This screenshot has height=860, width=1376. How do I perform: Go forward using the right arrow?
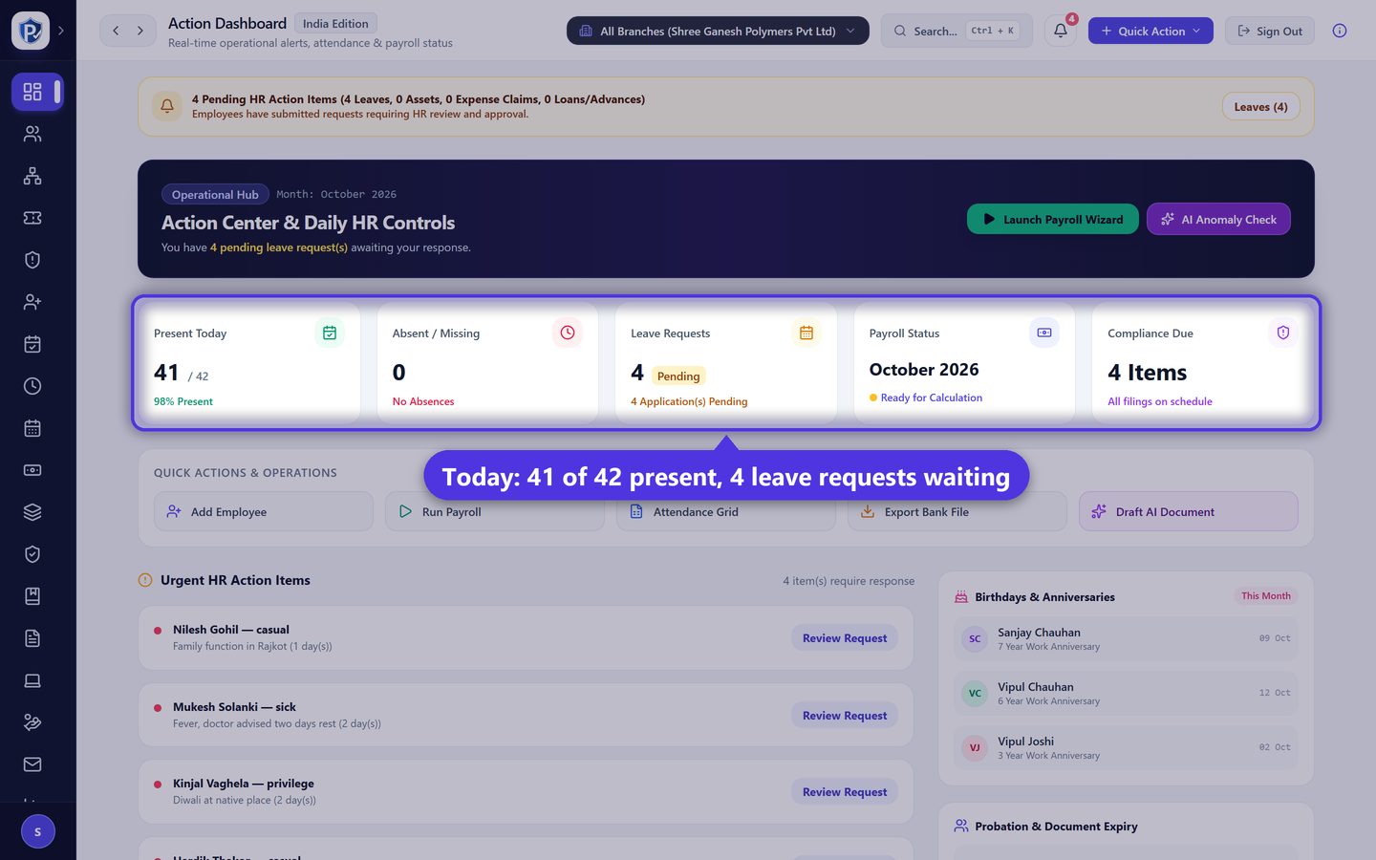(x=140, y=31)
